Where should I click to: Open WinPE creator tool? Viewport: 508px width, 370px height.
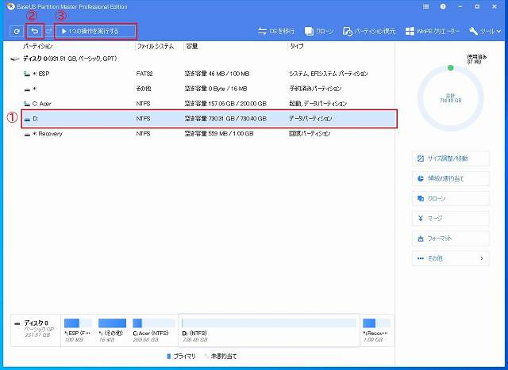pyautogui.click(x=432, y=32)
